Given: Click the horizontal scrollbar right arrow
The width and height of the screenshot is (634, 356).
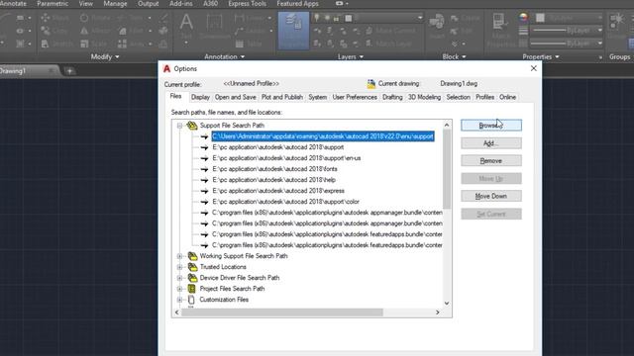Looking at the screenshot, I should 438,312.
